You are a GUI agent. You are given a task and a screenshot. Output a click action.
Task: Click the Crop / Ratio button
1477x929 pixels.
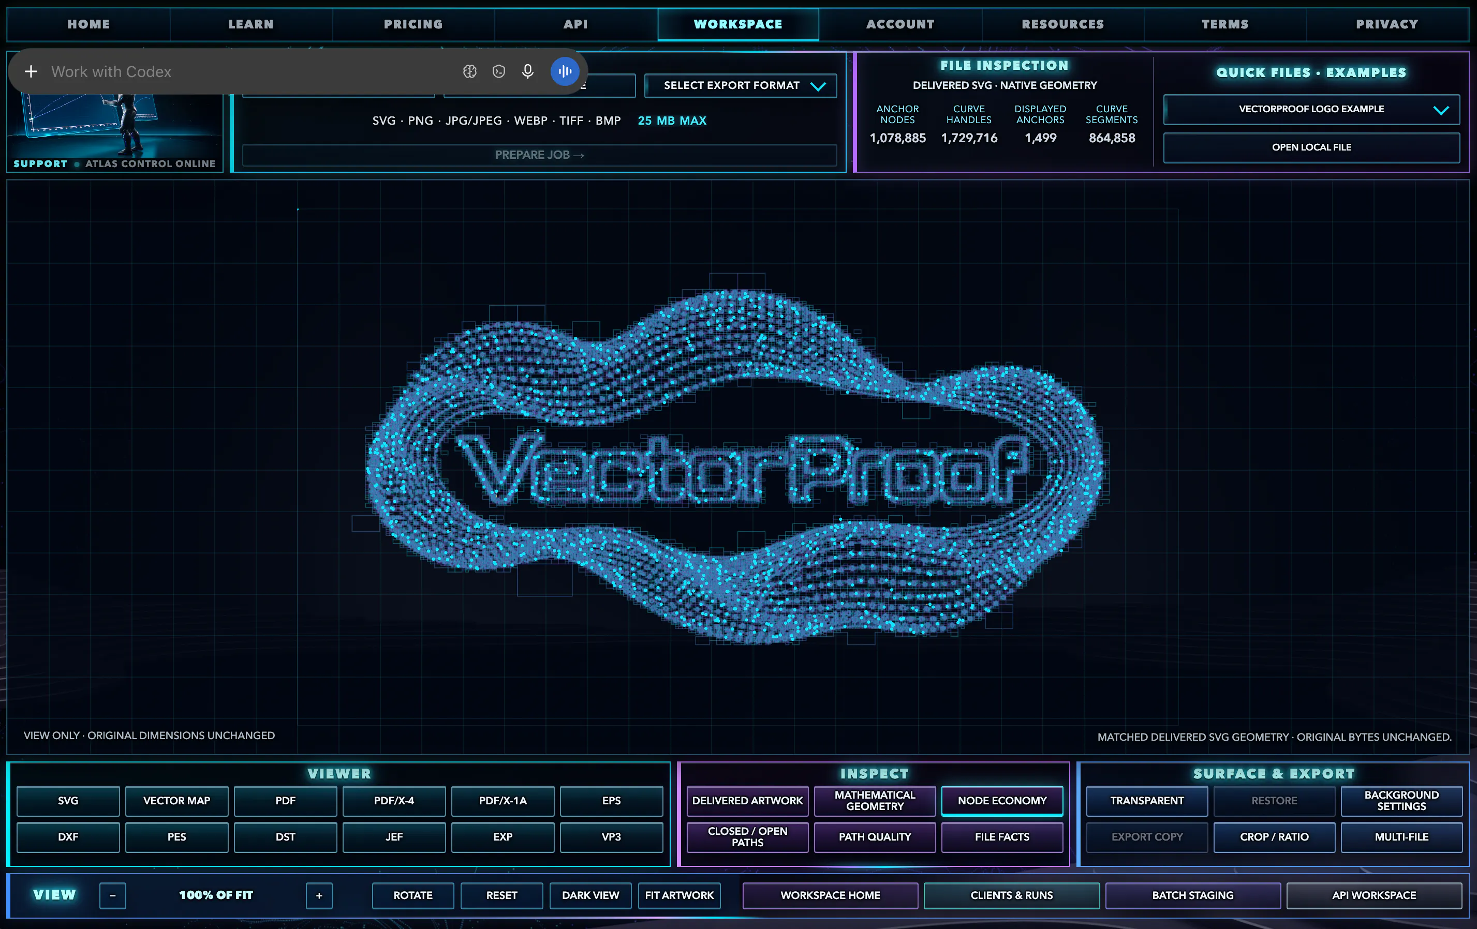coord(1274,837)
